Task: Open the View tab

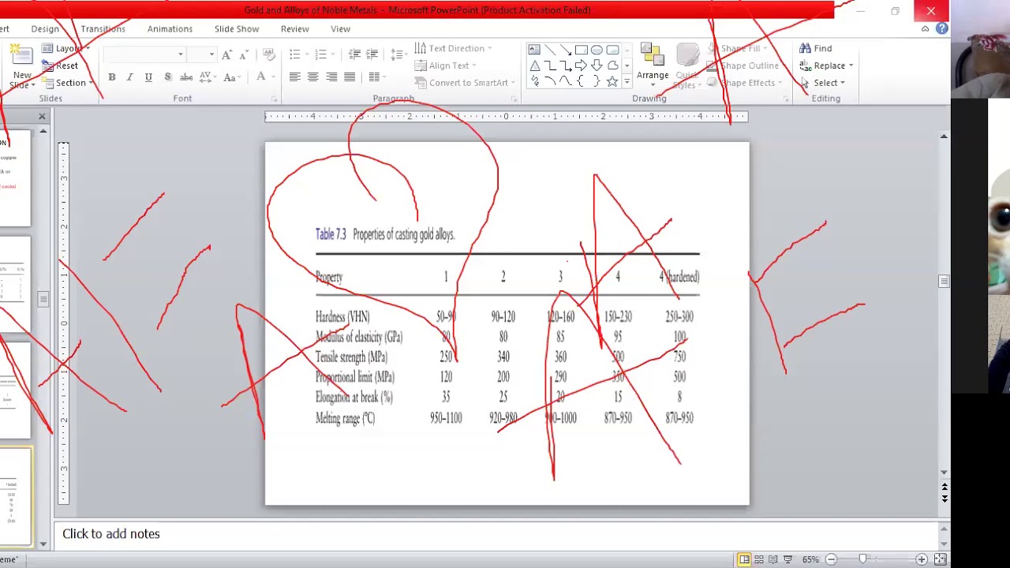Action: point(340,29)
